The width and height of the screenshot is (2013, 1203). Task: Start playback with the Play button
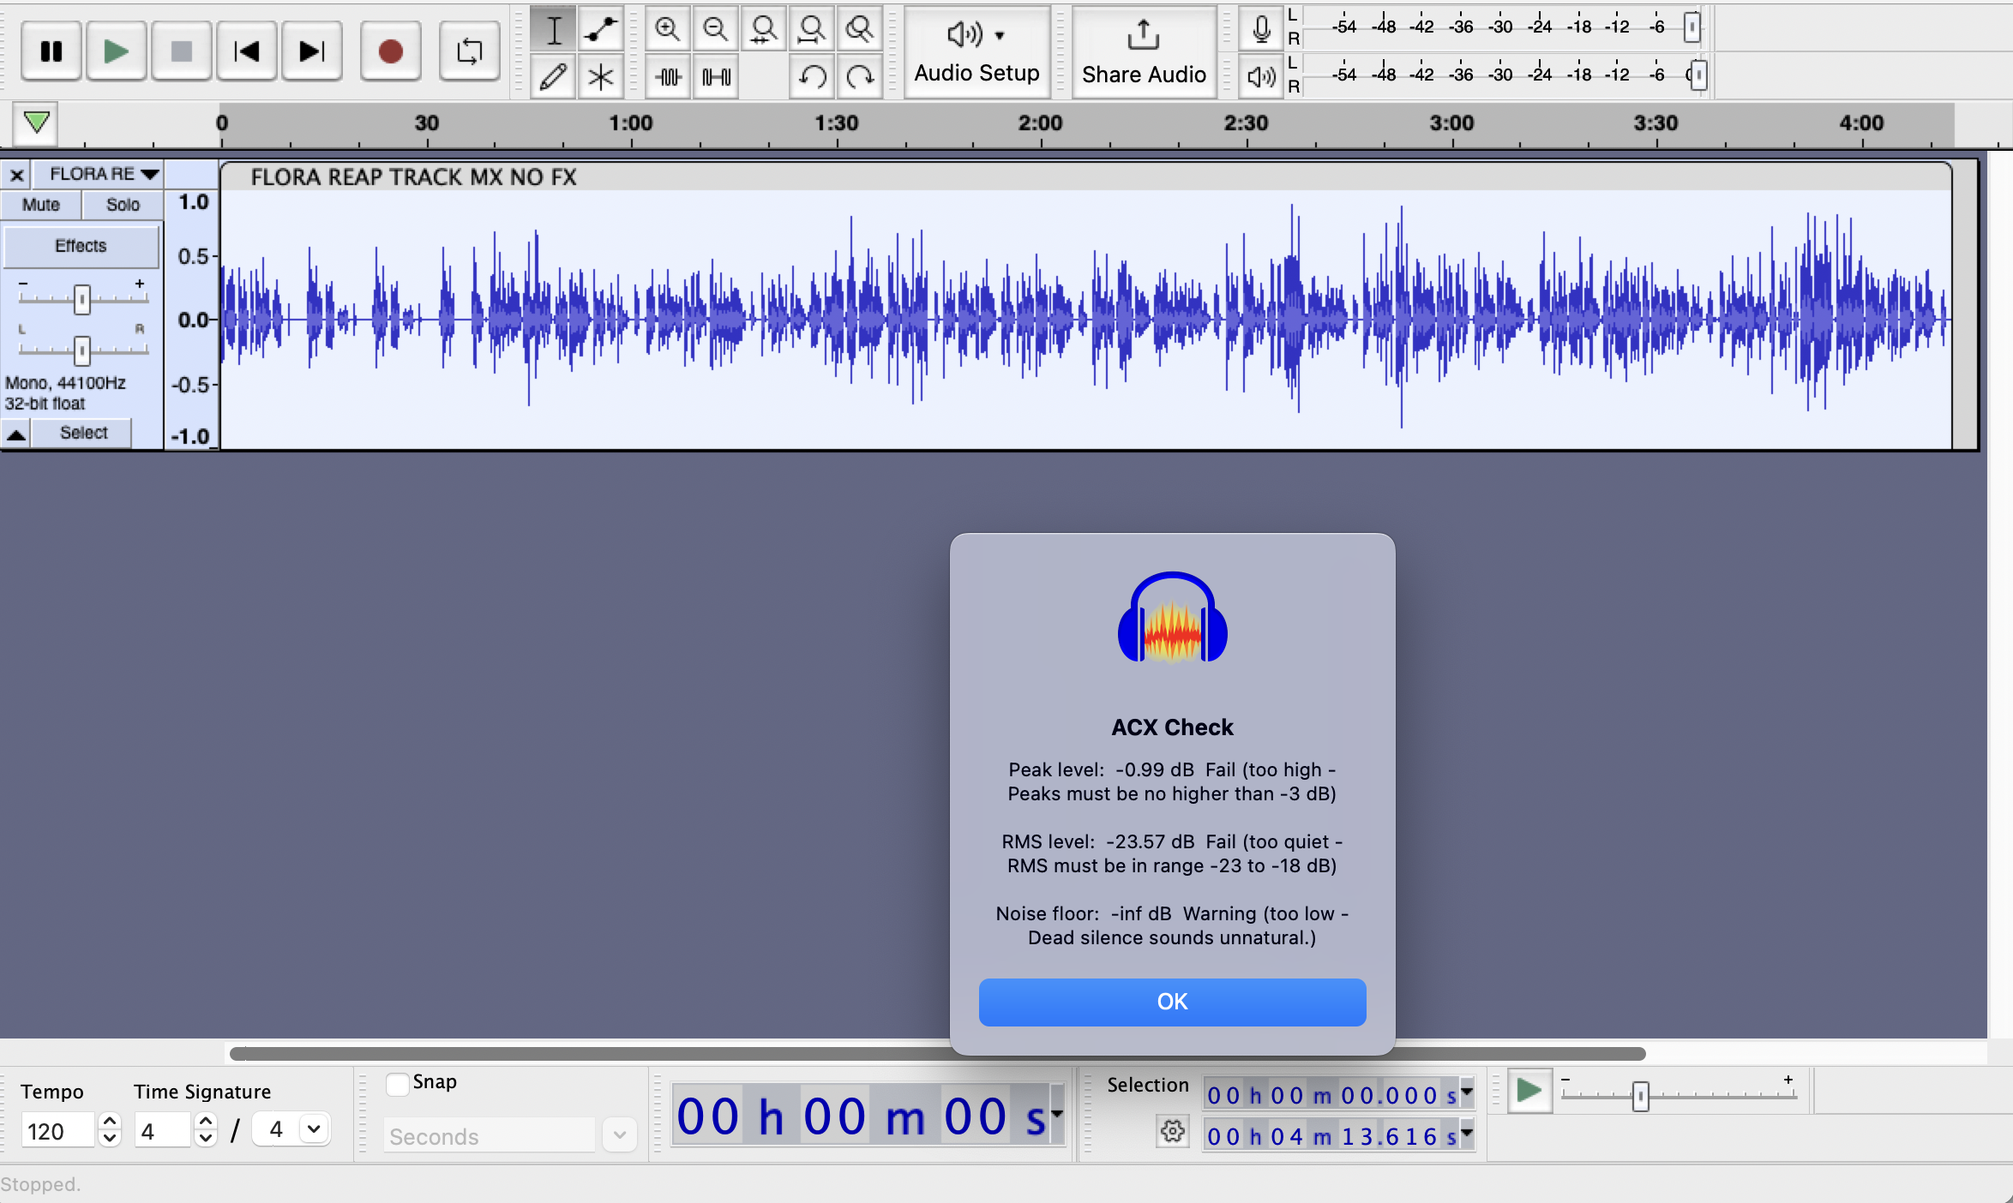117,51
